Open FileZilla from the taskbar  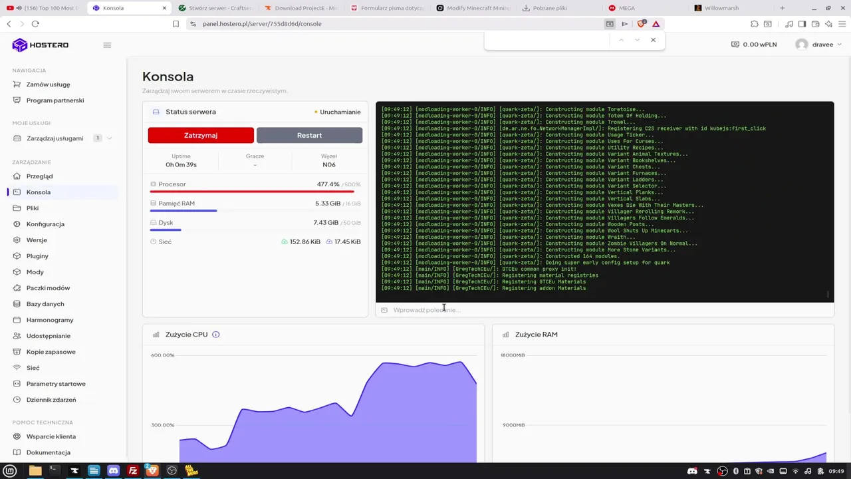[133, 471]
